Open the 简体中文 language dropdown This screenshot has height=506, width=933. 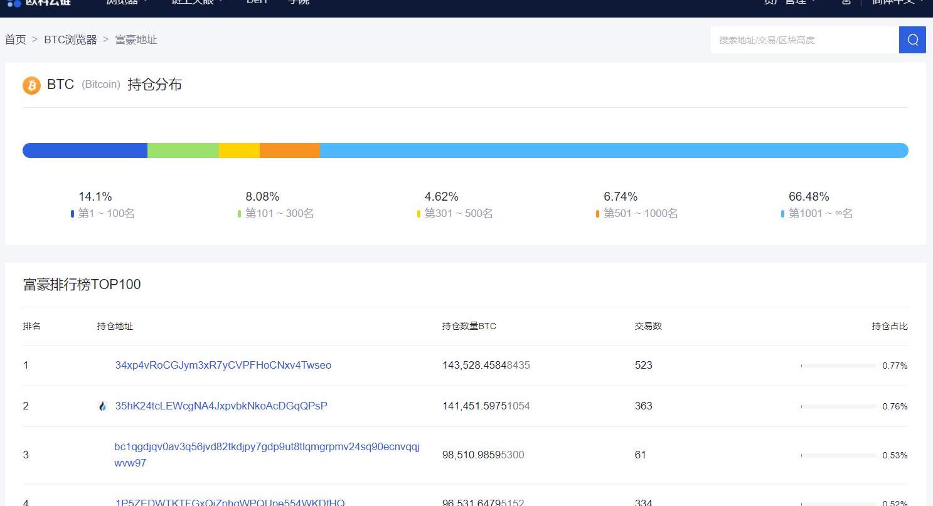coord(896,2)
